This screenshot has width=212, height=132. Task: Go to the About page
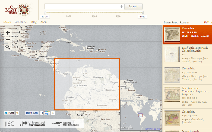44,22
